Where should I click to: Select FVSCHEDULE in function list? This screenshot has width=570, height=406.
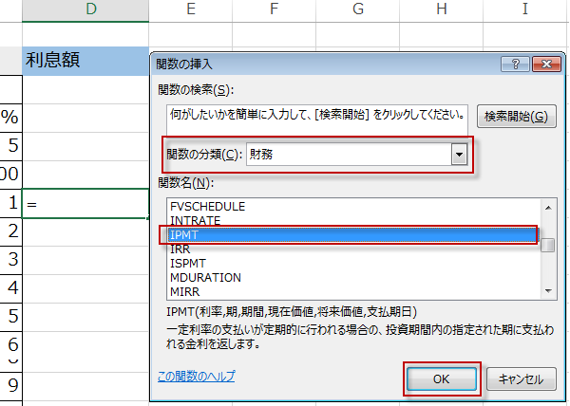352,207
